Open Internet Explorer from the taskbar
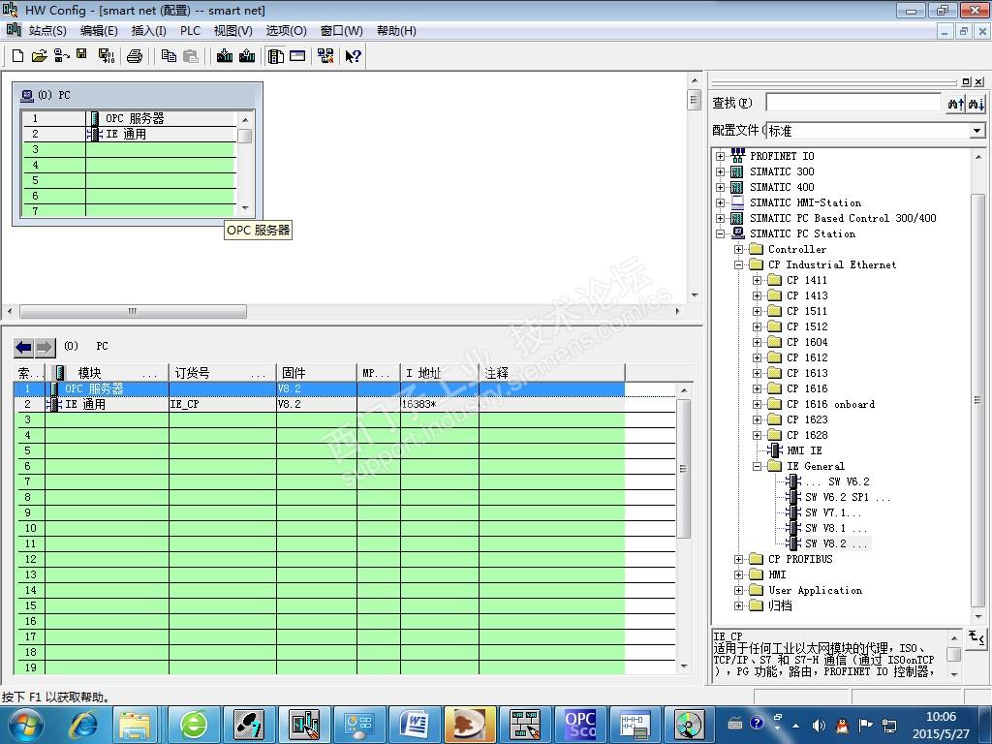 (83, 725)
